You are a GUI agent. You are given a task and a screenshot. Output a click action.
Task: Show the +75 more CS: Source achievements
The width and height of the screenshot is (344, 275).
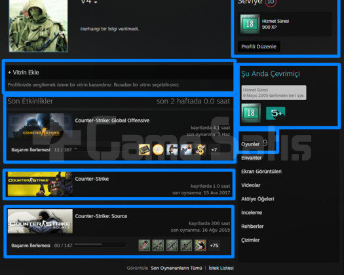click(214, 246)
